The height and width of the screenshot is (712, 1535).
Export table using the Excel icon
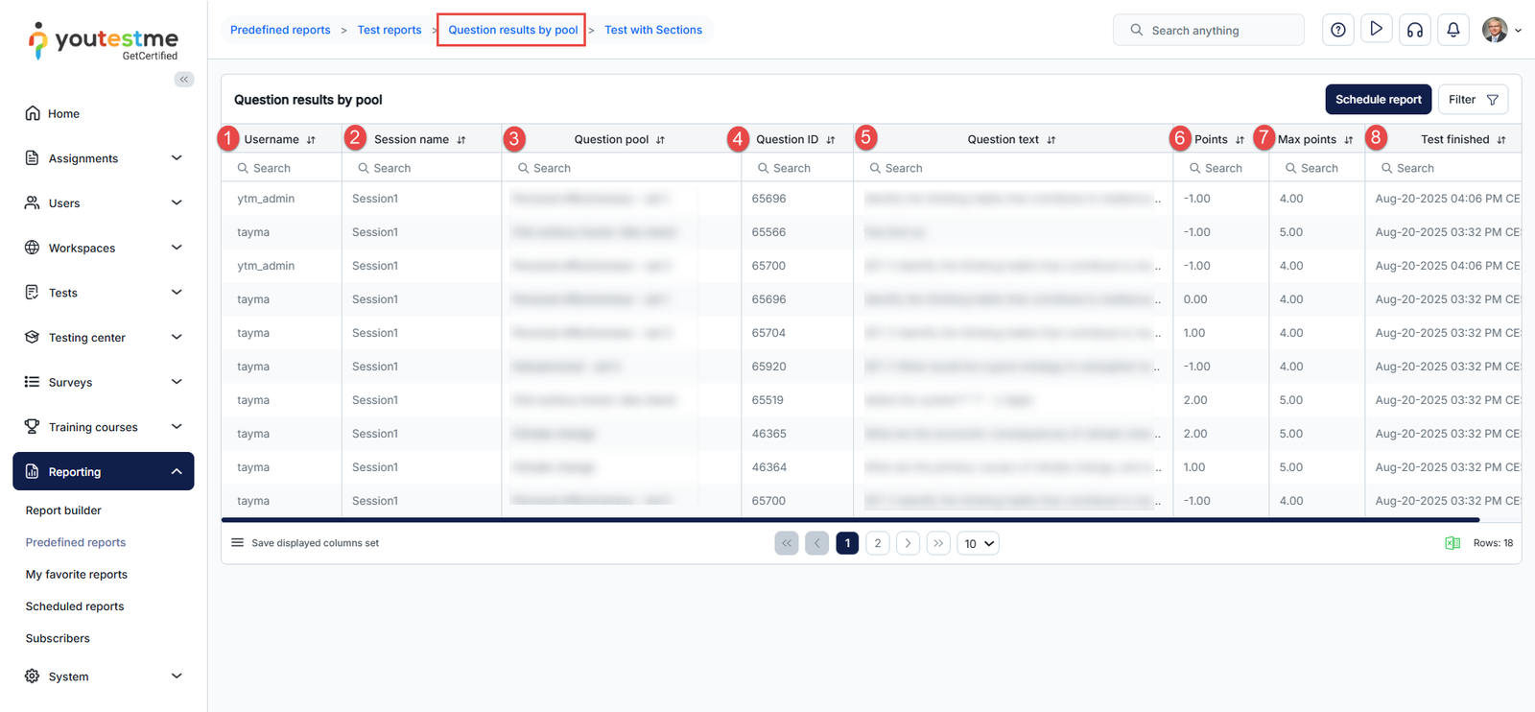[x=1452, y=543]
